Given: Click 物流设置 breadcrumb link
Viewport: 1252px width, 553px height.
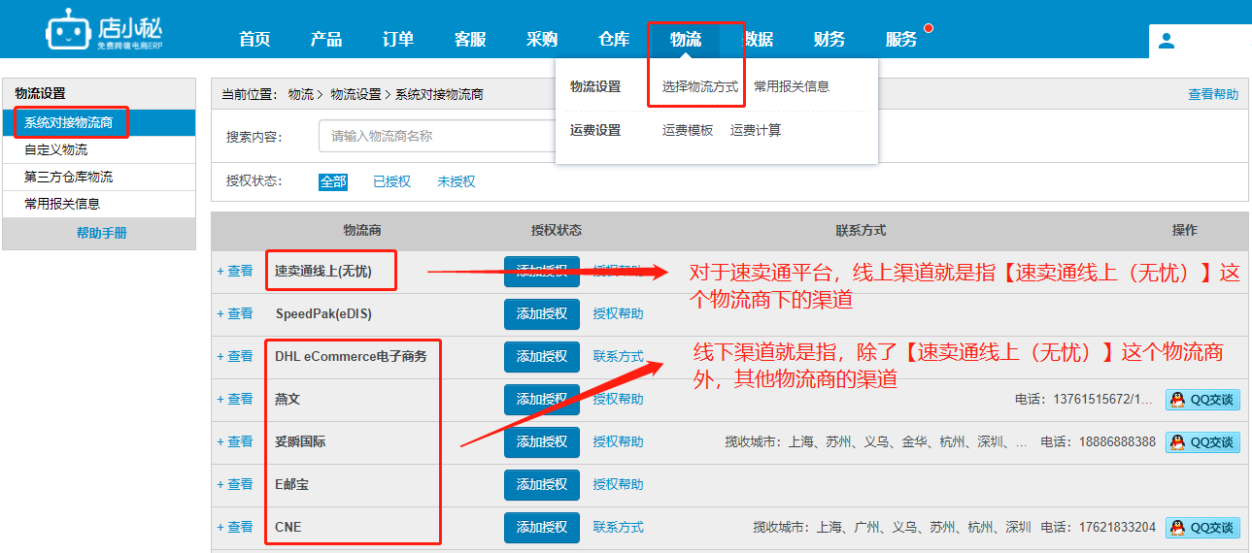Looking at the screenshot, I should [x=355, y=94].
